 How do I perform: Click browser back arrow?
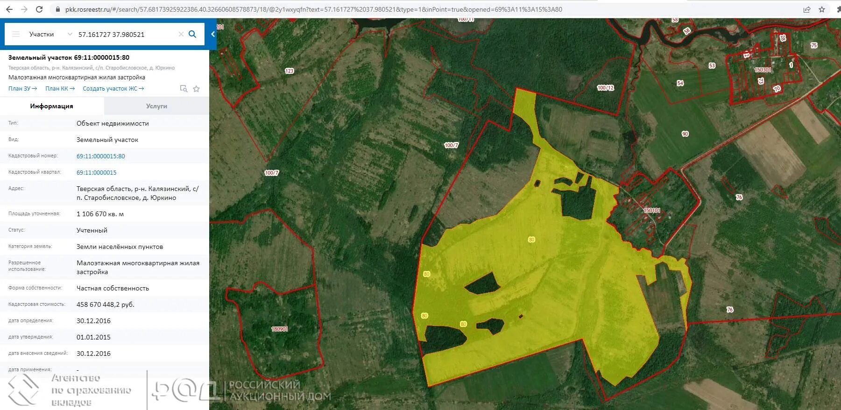tap(9, 9)
